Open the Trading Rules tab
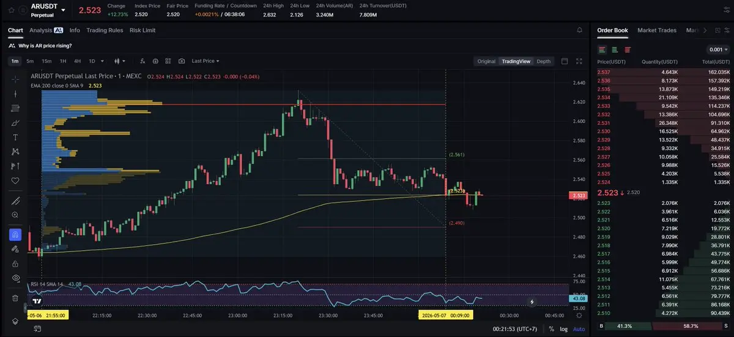The image size is (734, 337). (105, 30)
